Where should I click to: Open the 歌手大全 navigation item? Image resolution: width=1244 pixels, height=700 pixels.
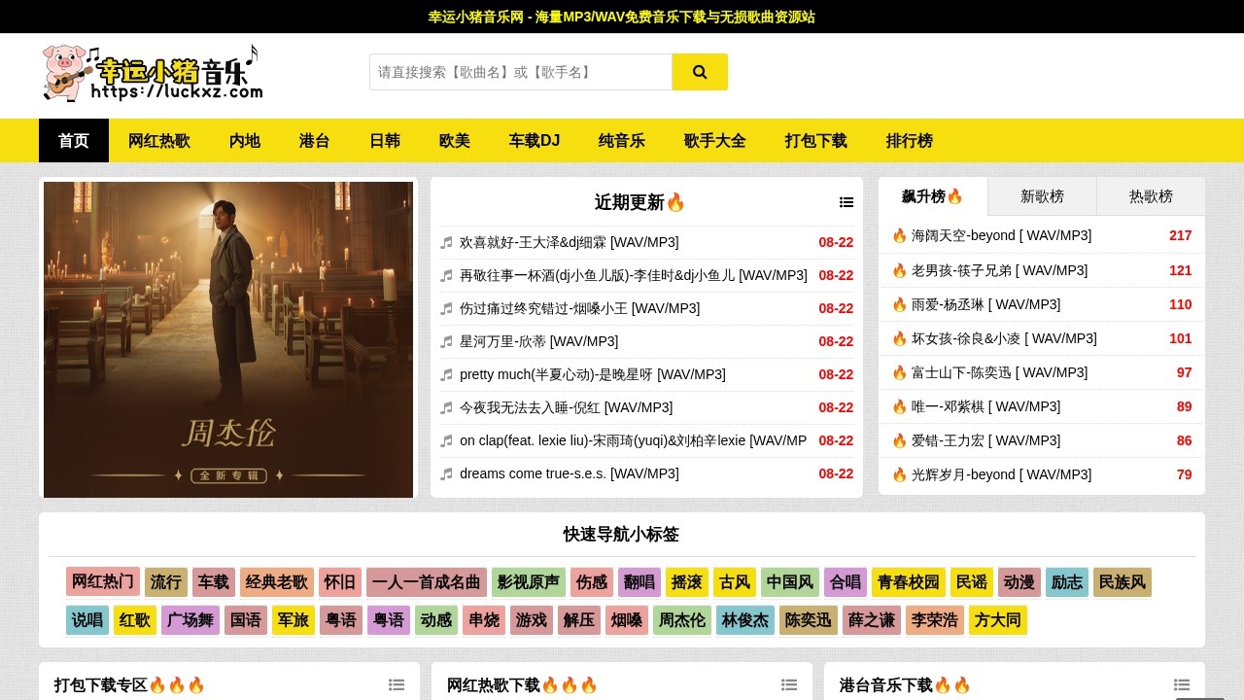715,141
